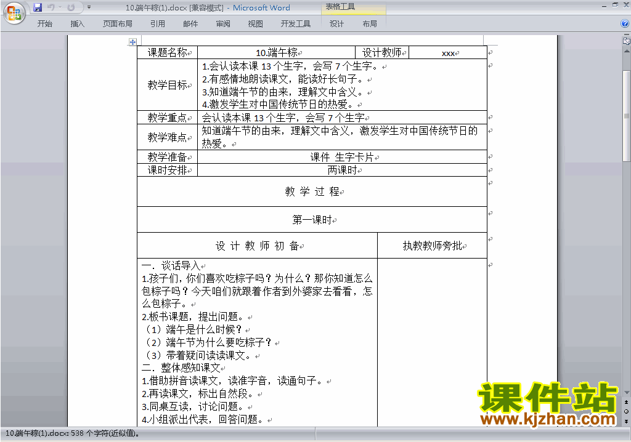Jump to previous page with double-up arrows
The height and width of the screenshot is (442, 631).
(x=627, y=402)
